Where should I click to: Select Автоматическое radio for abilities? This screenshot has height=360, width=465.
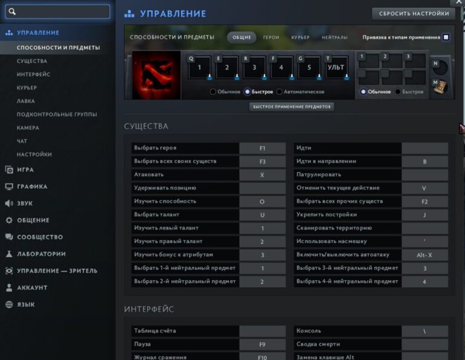pyautogui.click(x=279, y=92)
